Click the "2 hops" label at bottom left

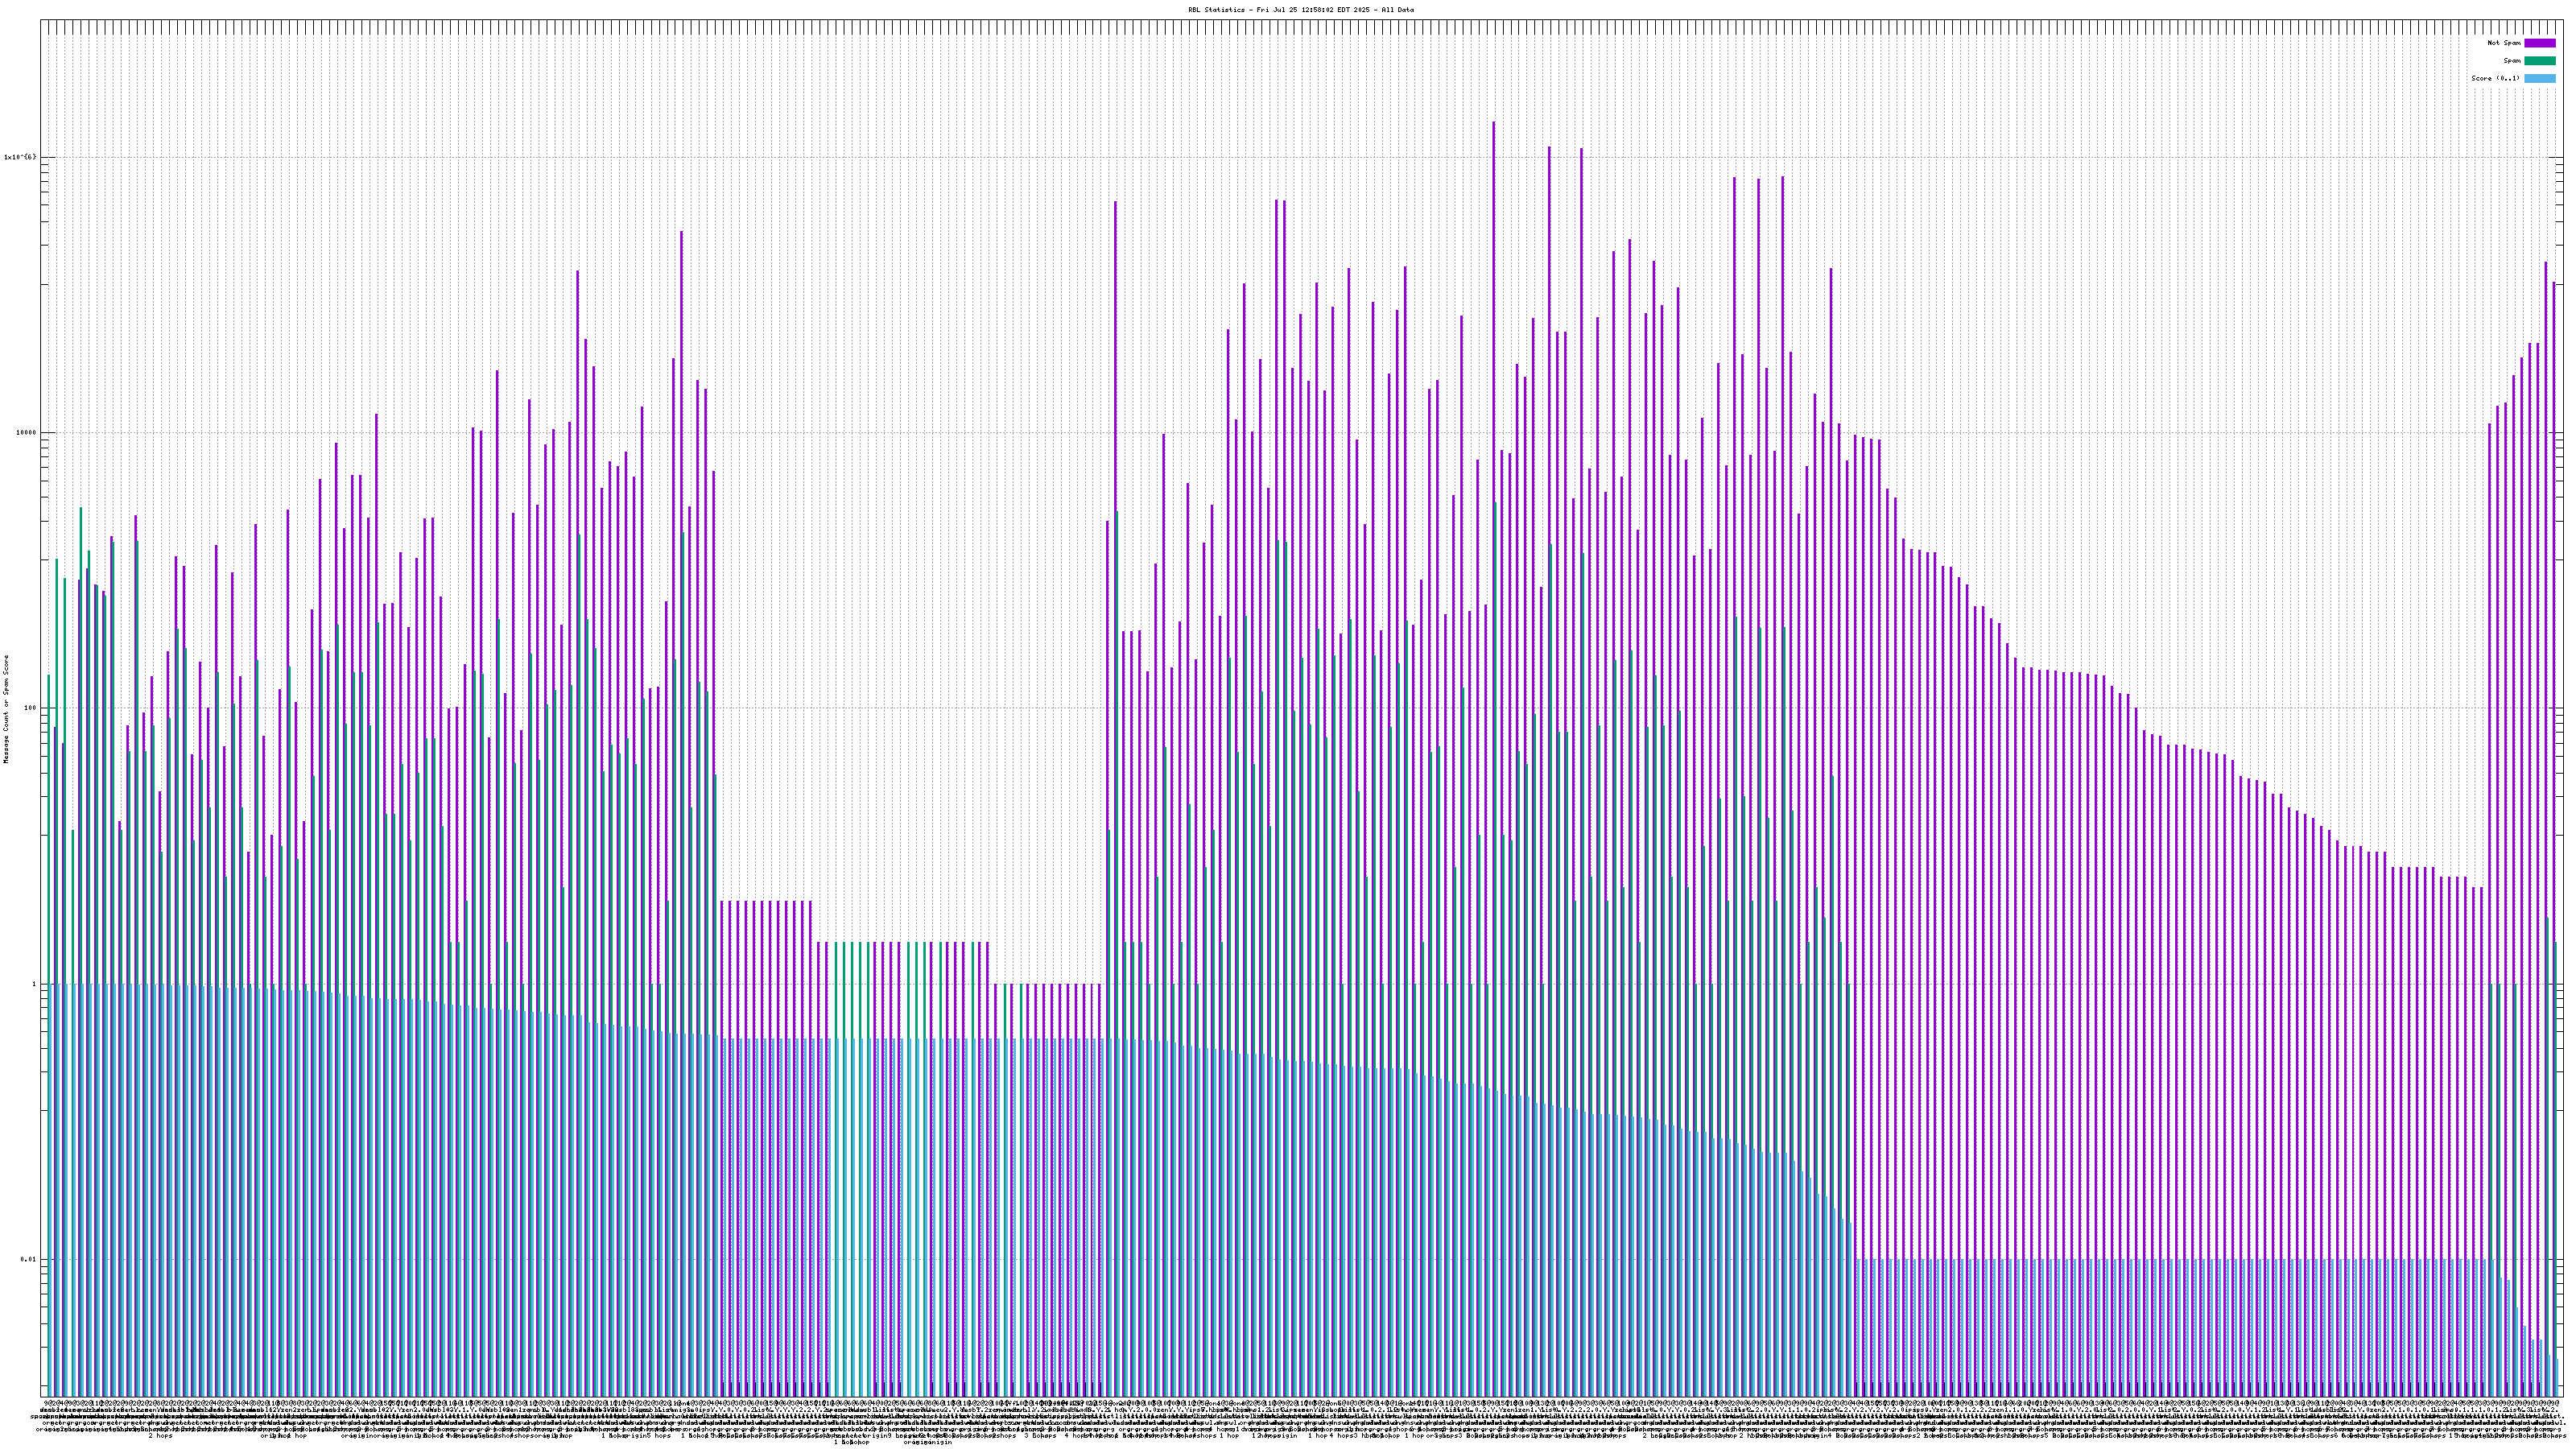pos(160,1436)
